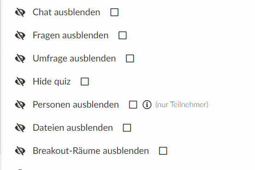Enable the Fragen ausblenden checkbox

click(x=123, y=36)
